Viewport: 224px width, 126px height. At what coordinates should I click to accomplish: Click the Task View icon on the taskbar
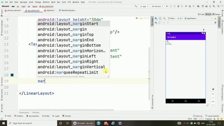pyautogui.click(x=68, y=123)
